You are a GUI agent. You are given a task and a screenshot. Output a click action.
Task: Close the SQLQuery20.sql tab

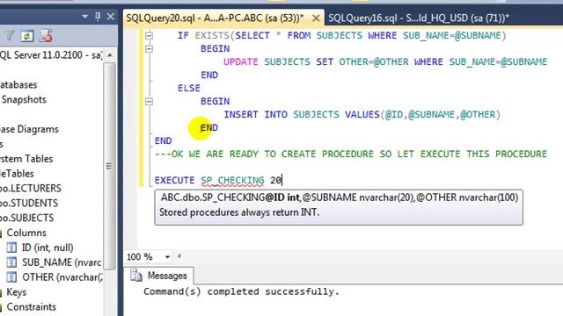[x=316, y=18]
